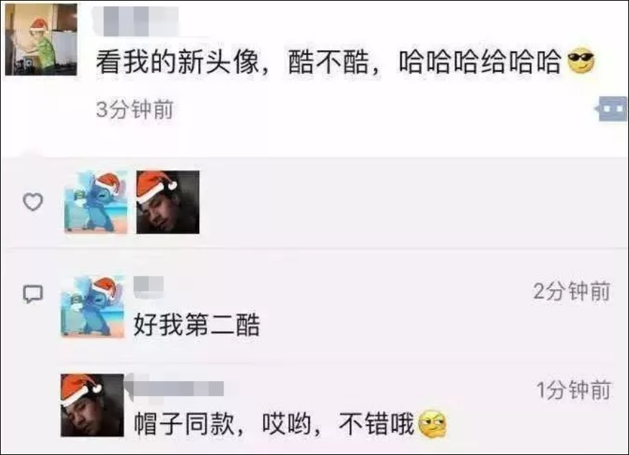Tap sleeping man avatar beside second comment
Image resolution: width=629 pixels, height=455 pixels.
point(92,405)
